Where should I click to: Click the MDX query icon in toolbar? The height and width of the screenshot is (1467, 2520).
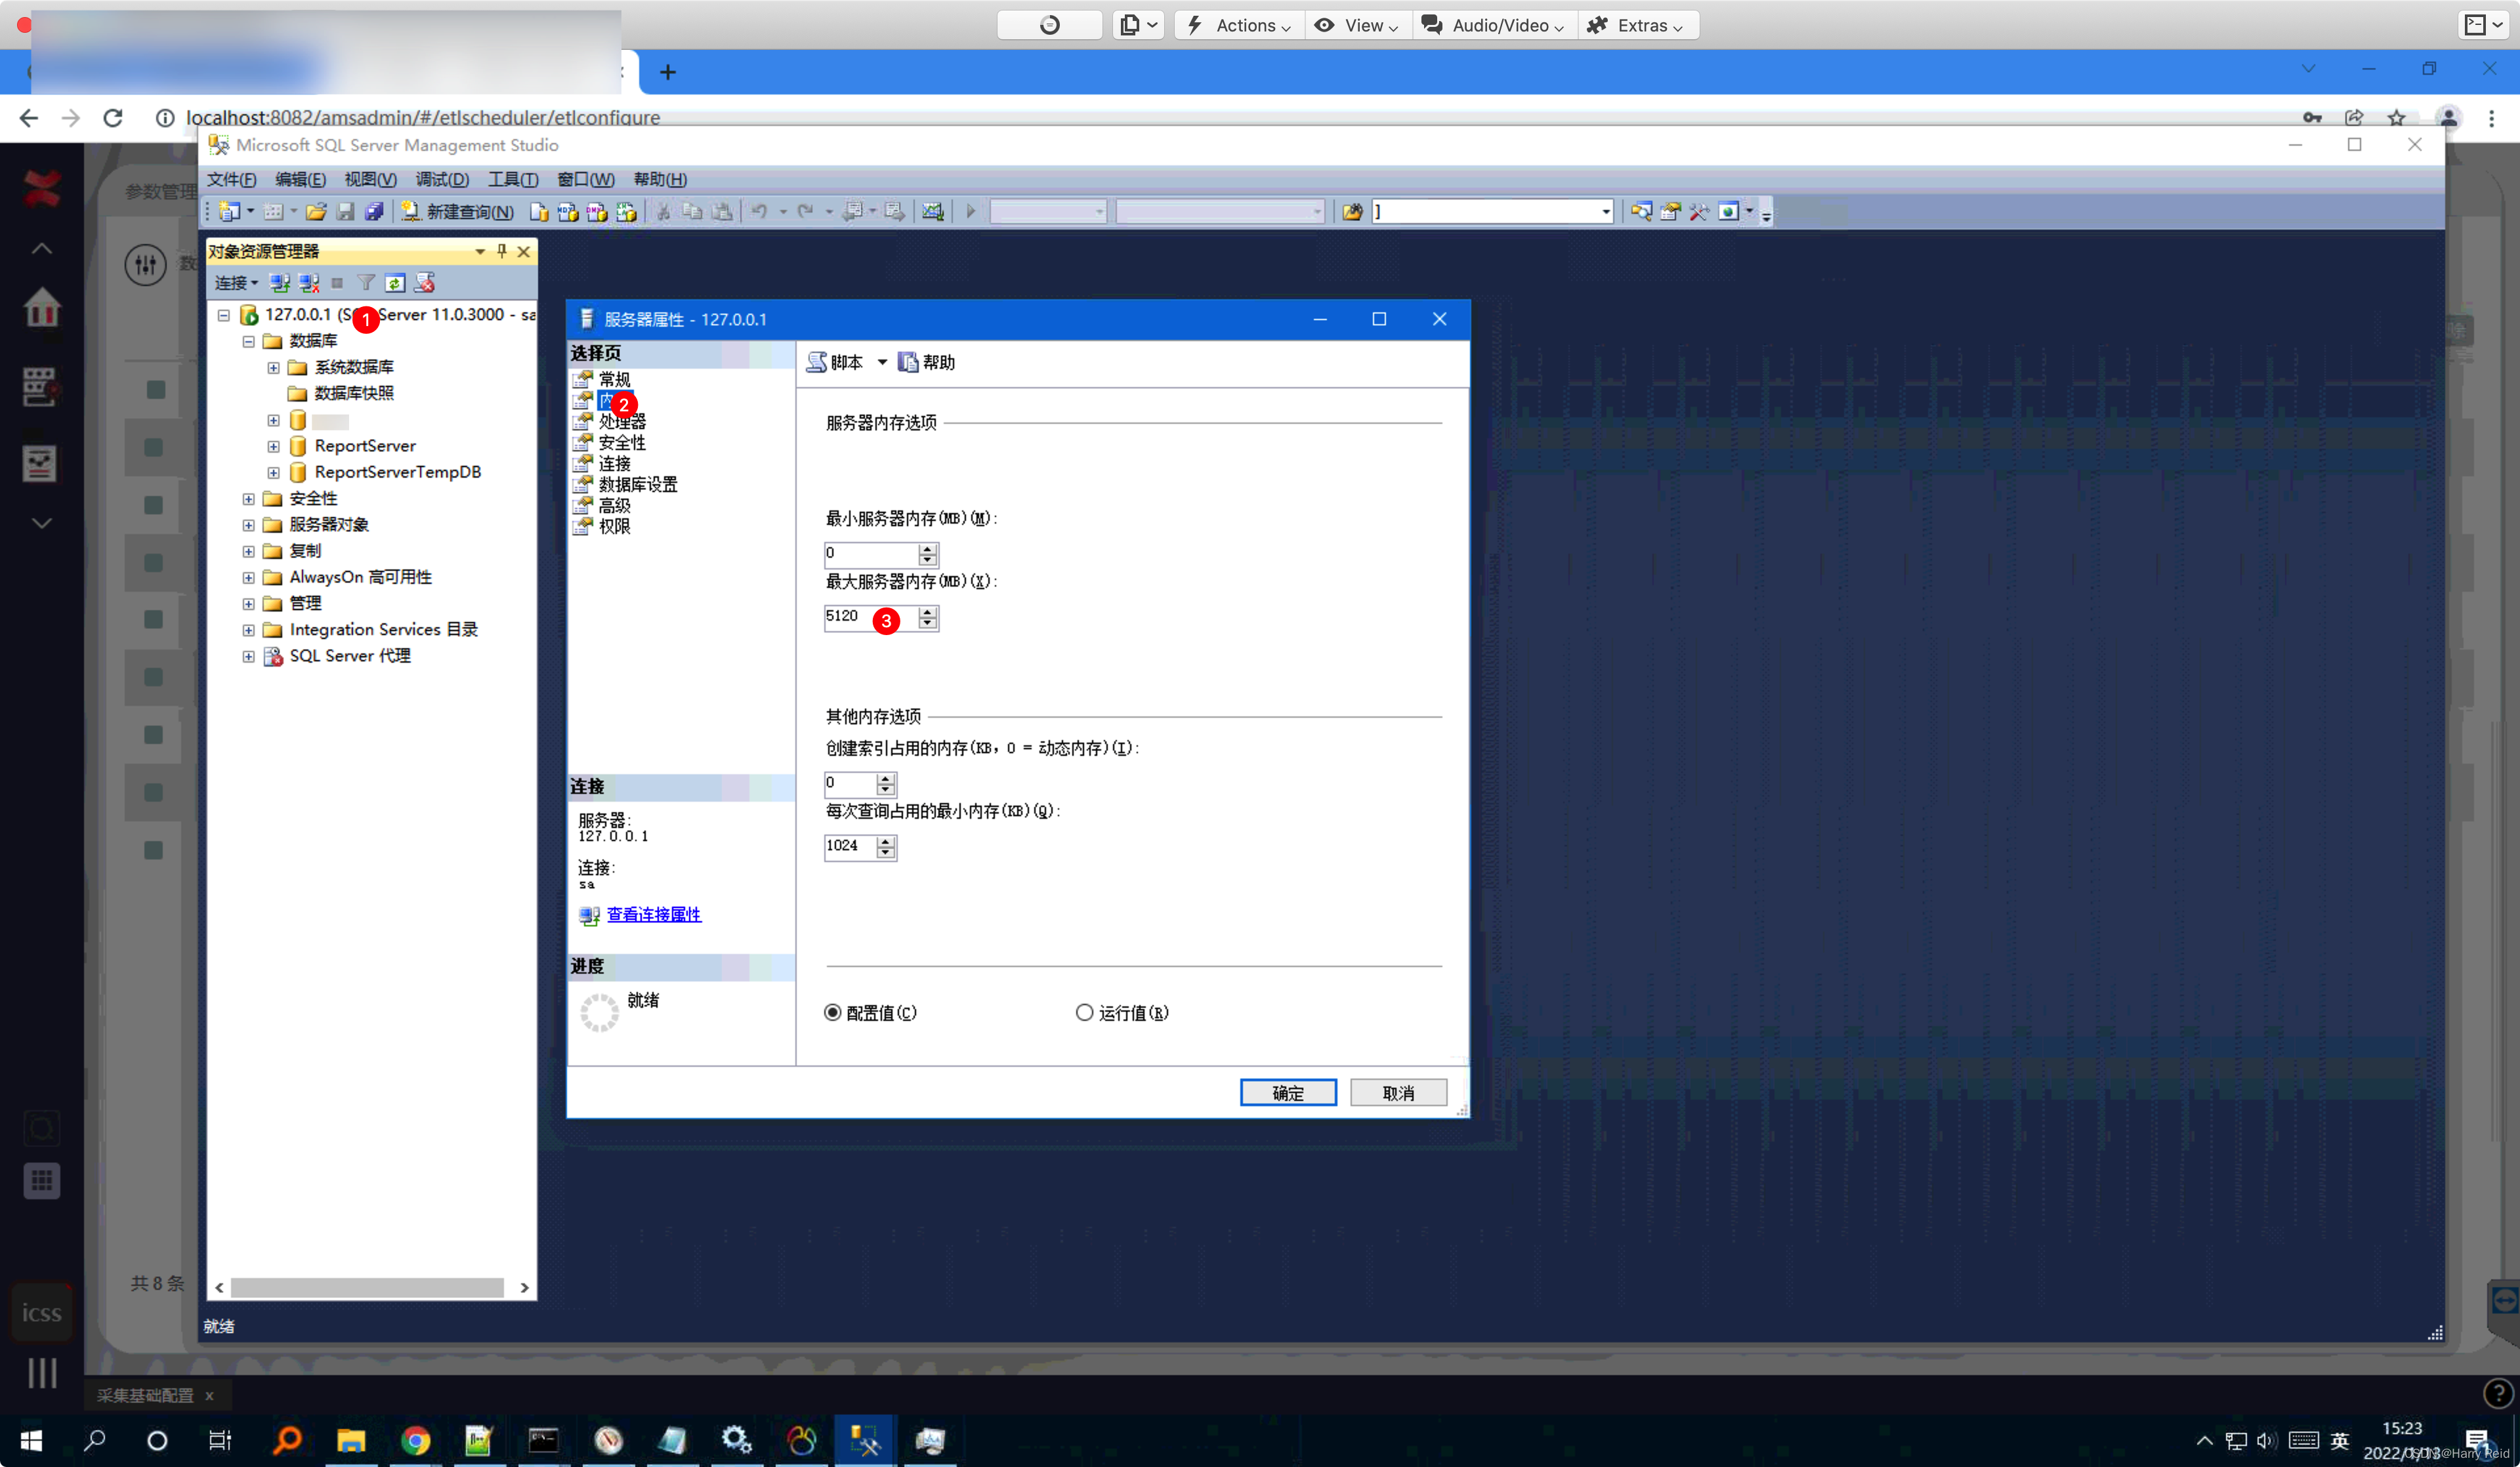567,211
